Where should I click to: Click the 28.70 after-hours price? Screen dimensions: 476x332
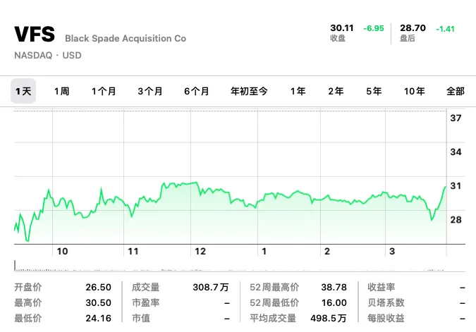413,28
